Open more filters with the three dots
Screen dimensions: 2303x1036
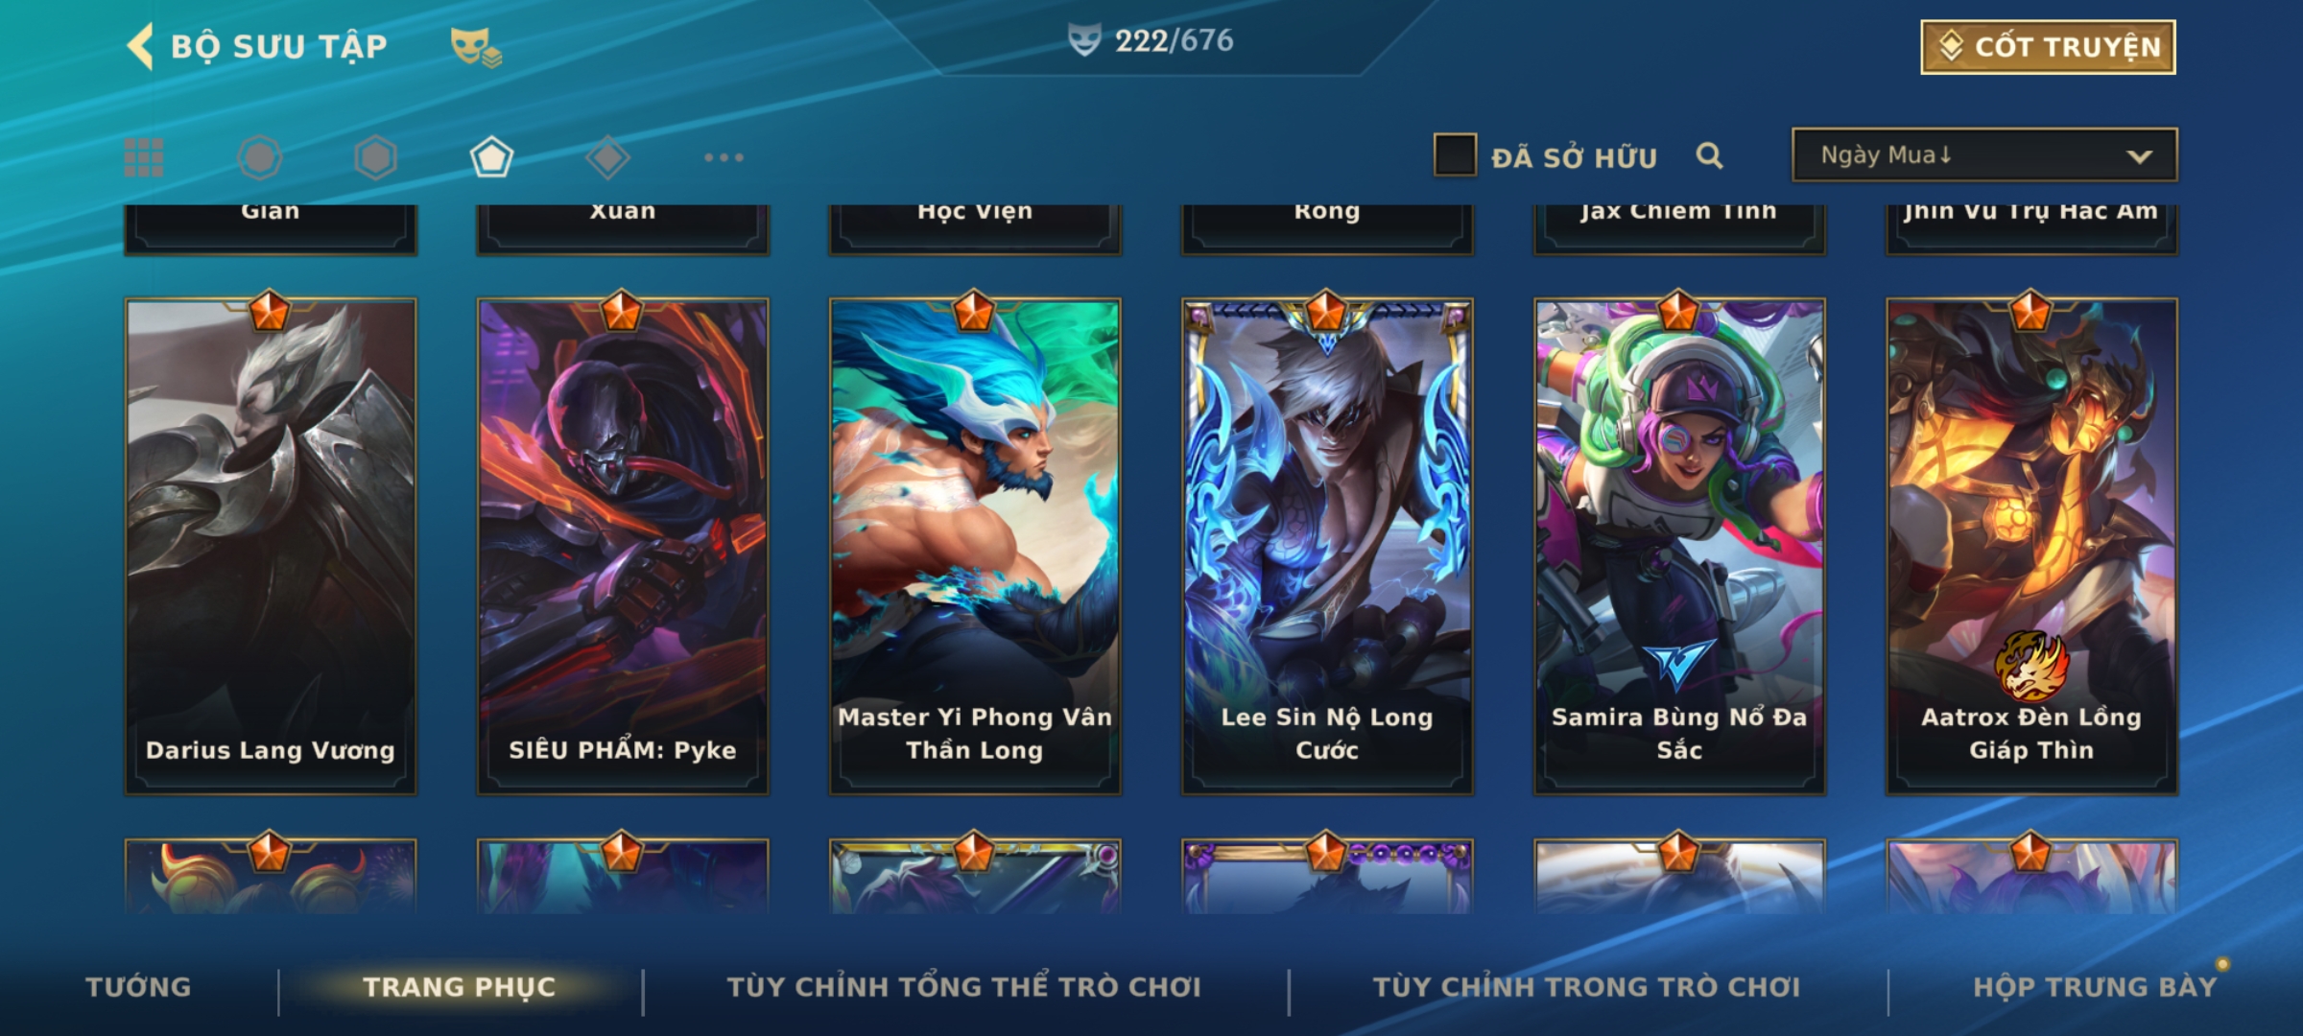click(724, 157)
